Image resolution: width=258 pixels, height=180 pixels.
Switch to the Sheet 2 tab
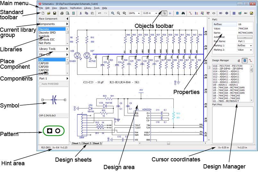click(87, 143)
